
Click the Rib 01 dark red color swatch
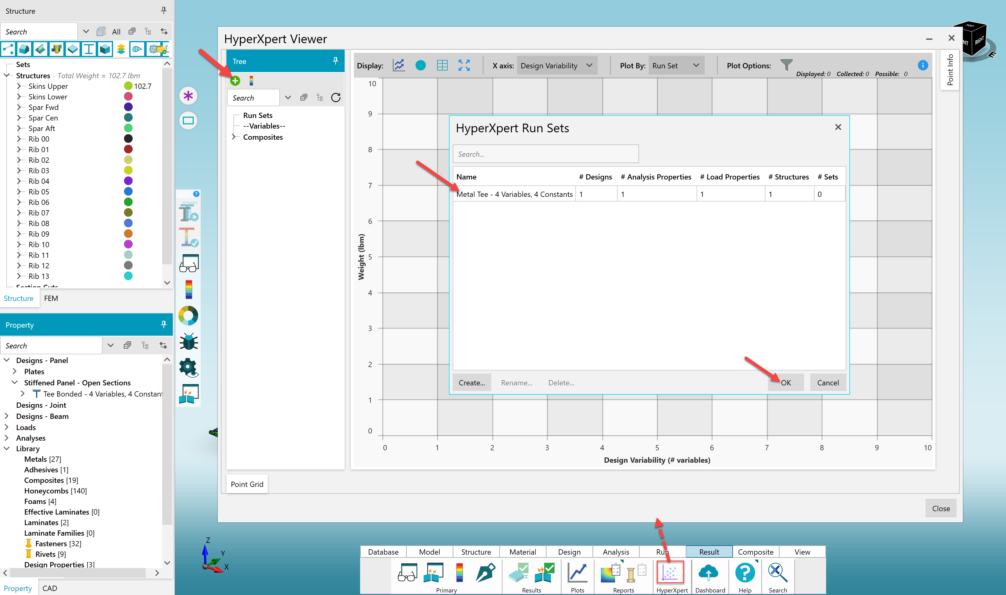[128, 149]
